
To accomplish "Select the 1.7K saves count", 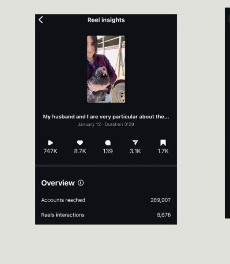I will 163,151.
